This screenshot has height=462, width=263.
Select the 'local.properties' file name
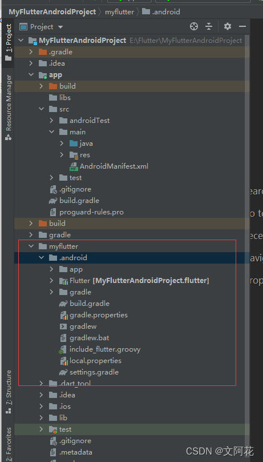coord(95,361)
